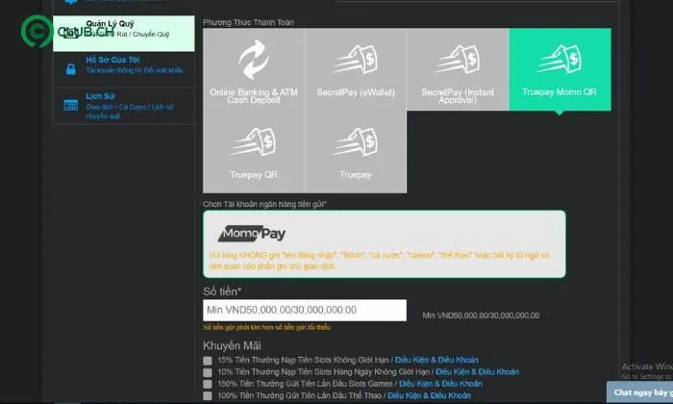Viewport: 673px width, 404px height.
Task: Click the minimum deposit warning under amount field
Action: [267, 327]
